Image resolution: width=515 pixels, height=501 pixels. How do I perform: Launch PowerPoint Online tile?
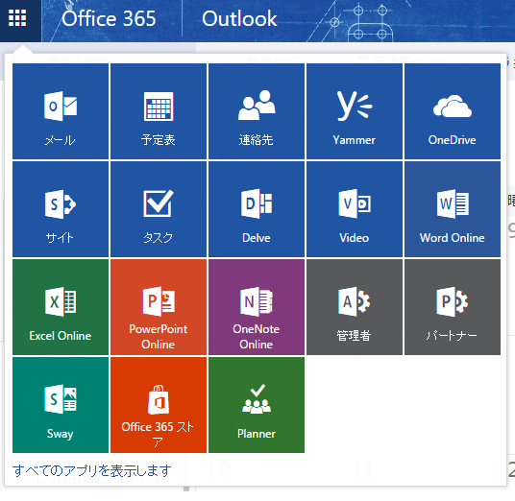pyautogui.click(x=159, y=307)
